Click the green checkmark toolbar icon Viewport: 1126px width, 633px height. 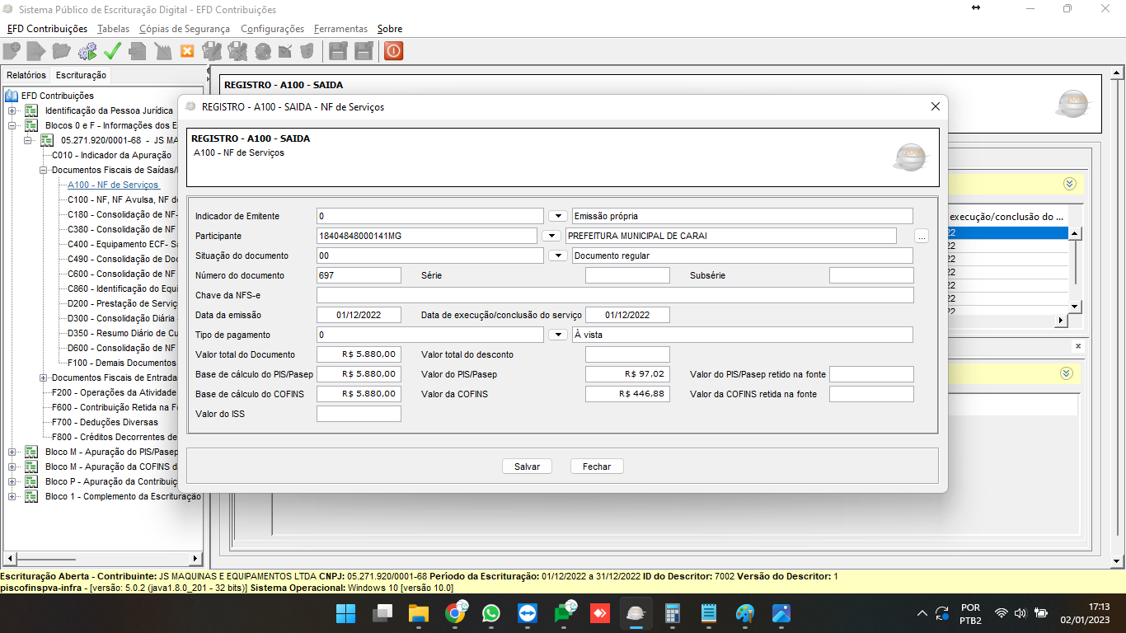coord(113,51)
